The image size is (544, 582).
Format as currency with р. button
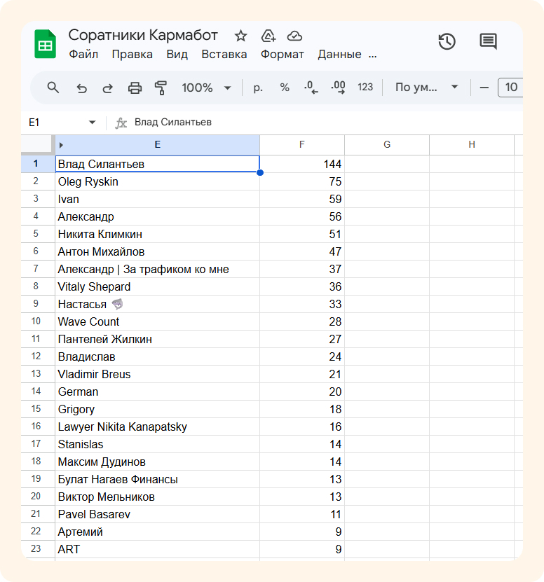(x=258, y=88)
